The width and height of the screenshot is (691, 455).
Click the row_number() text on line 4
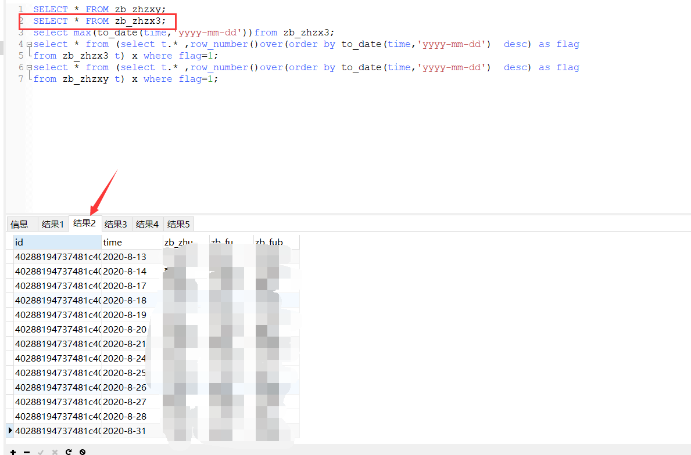tap(224, 45)
